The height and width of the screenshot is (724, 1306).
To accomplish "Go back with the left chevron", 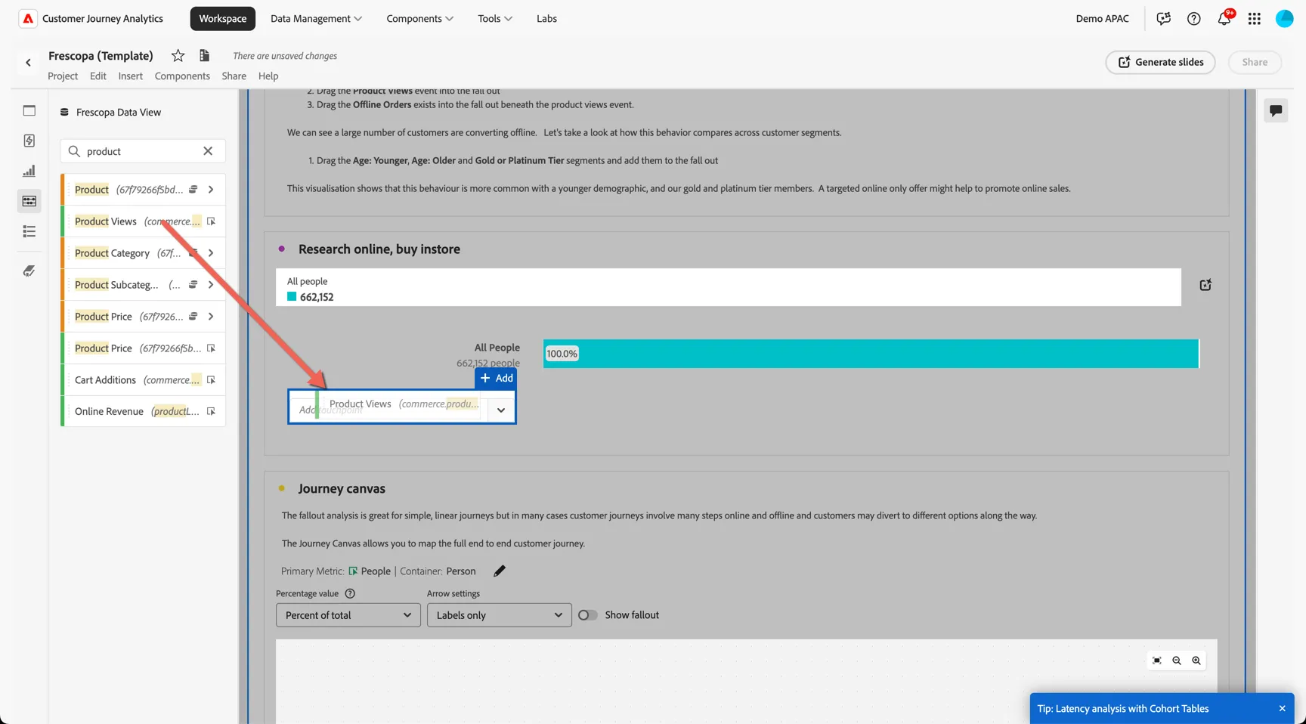I will point(28,63).
